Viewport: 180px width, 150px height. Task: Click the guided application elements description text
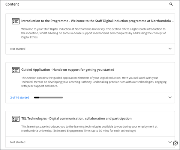(x=94, y=82)
